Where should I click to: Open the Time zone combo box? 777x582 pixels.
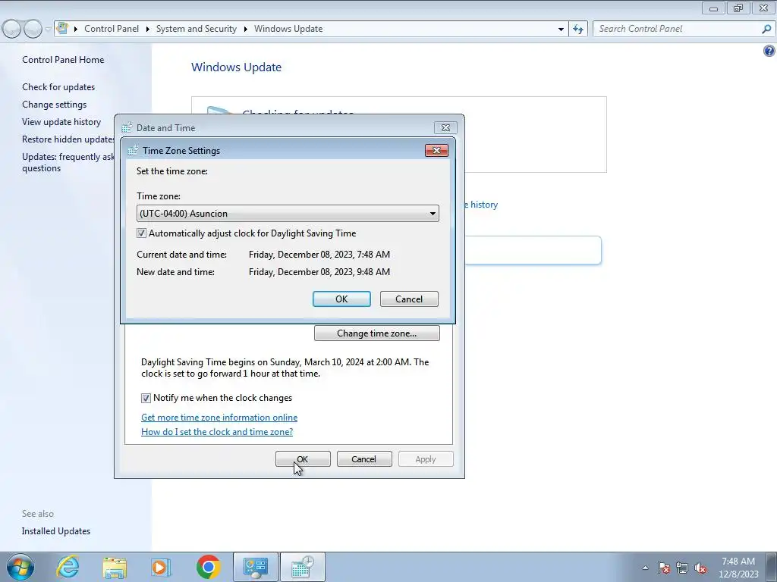point(288,213)
